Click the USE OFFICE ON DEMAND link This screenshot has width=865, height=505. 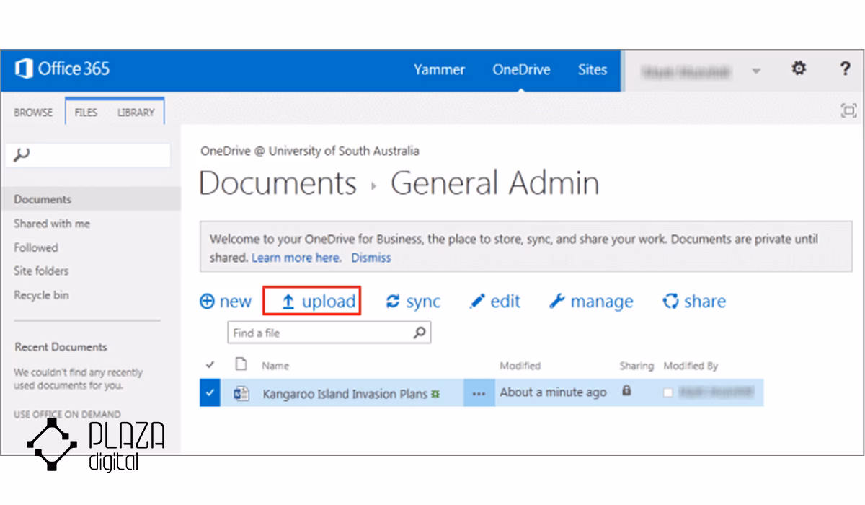pos(67,415)
